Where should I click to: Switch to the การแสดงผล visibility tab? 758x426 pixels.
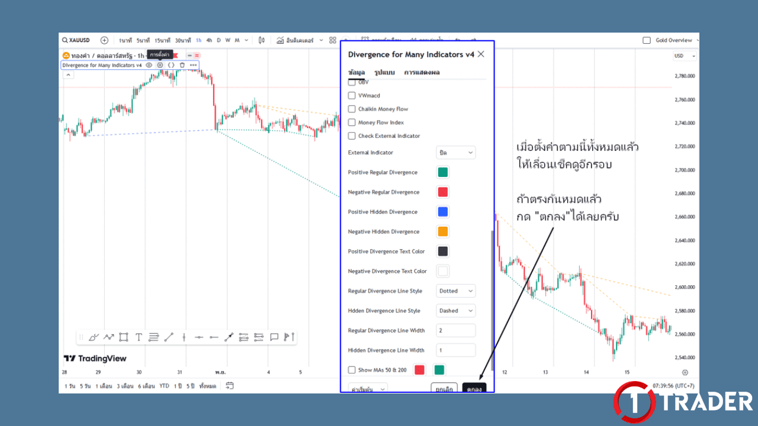422,72
